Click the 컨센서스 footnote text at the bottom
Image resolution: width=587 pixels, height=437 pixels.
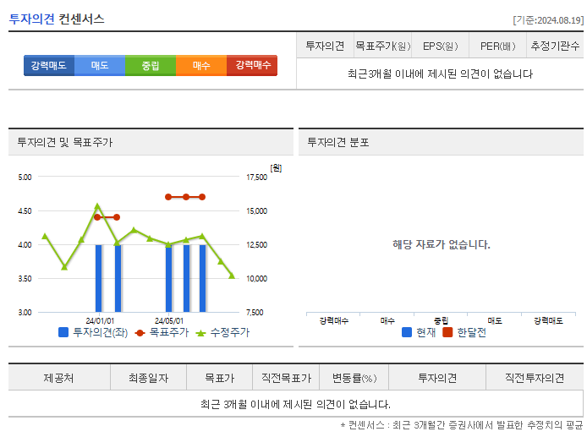click(x=462, y=425)
